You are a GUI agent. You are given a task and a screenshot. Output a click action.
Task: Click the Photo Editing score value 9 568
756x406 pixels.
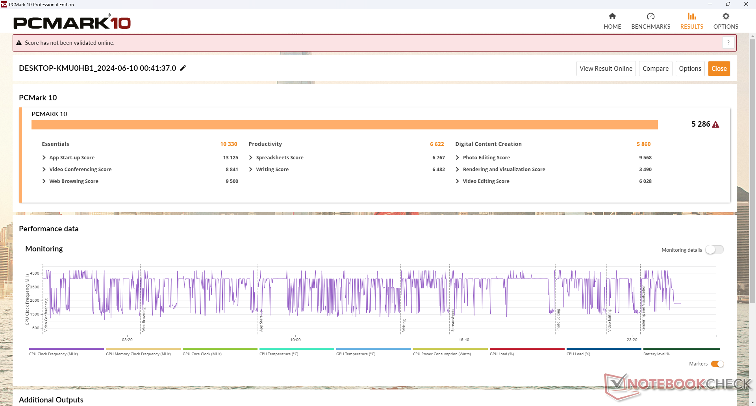(645, 157)
